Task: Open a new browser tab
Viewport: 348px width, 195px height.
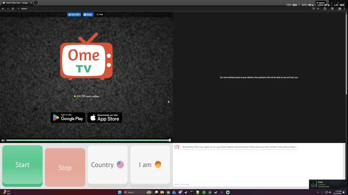Action: 36,3
